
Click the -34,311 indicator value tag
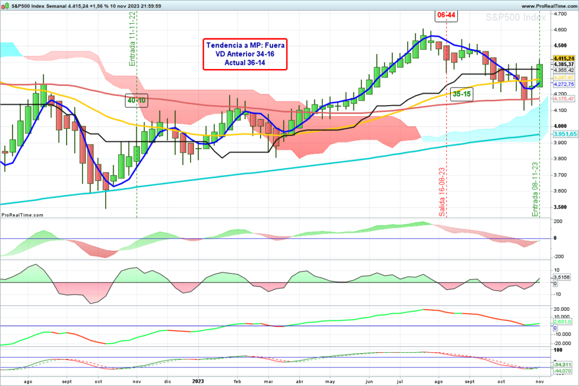(x=563, y=365)
